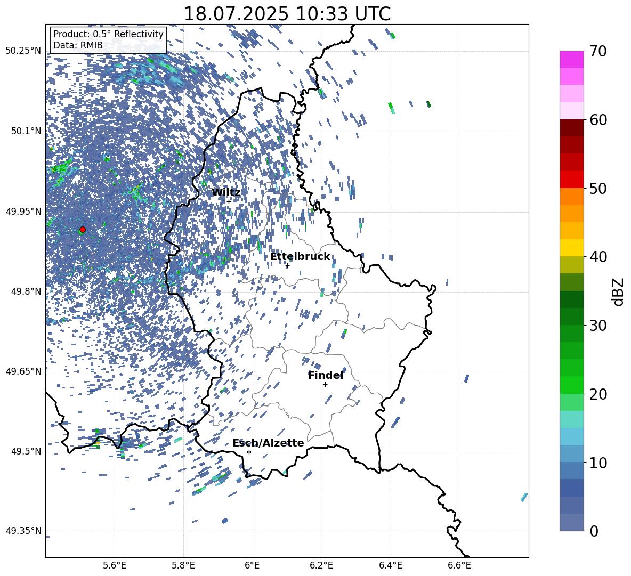Image resolution: width=631 pixels, height=576 pixels.
Task: Click the 6°E longitude label
Action: pyautogui.click(x=252, y=565)
